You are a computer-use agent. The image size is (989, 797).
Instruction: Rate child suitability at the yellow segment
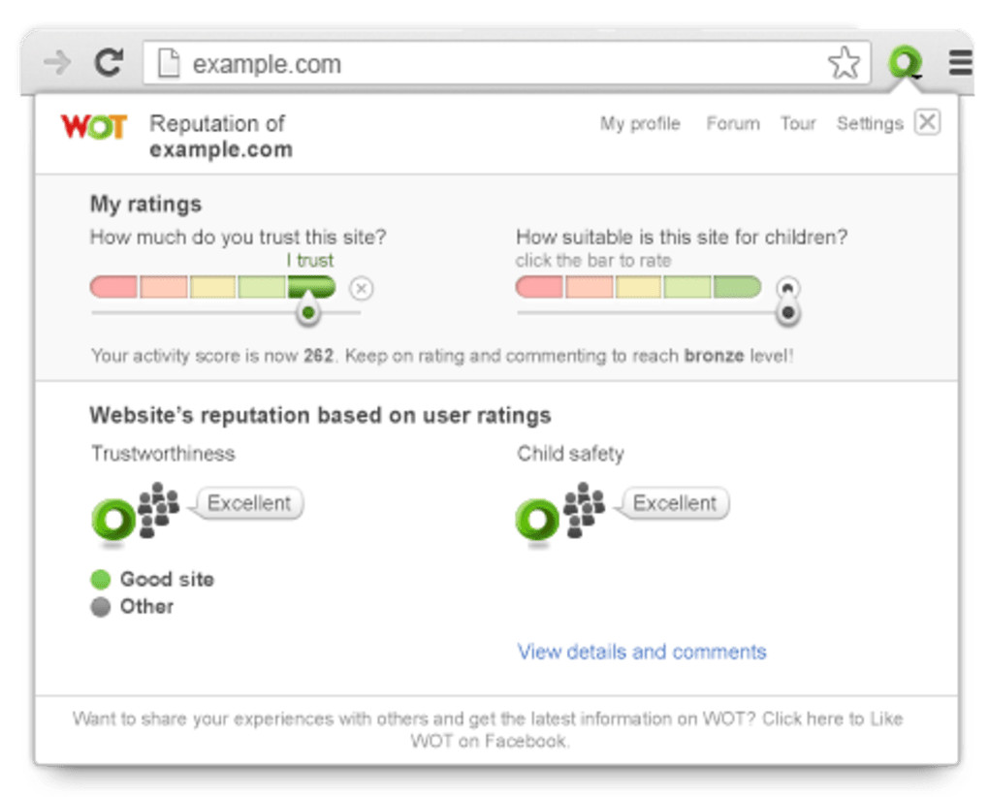tap(638, 287)
